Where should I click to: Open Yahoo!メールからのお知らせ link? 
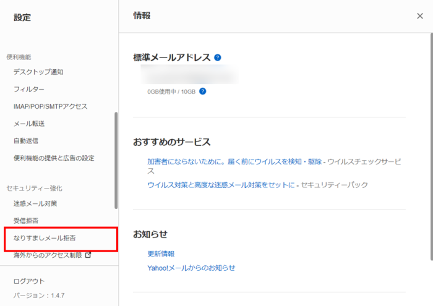tap(191, 268)
